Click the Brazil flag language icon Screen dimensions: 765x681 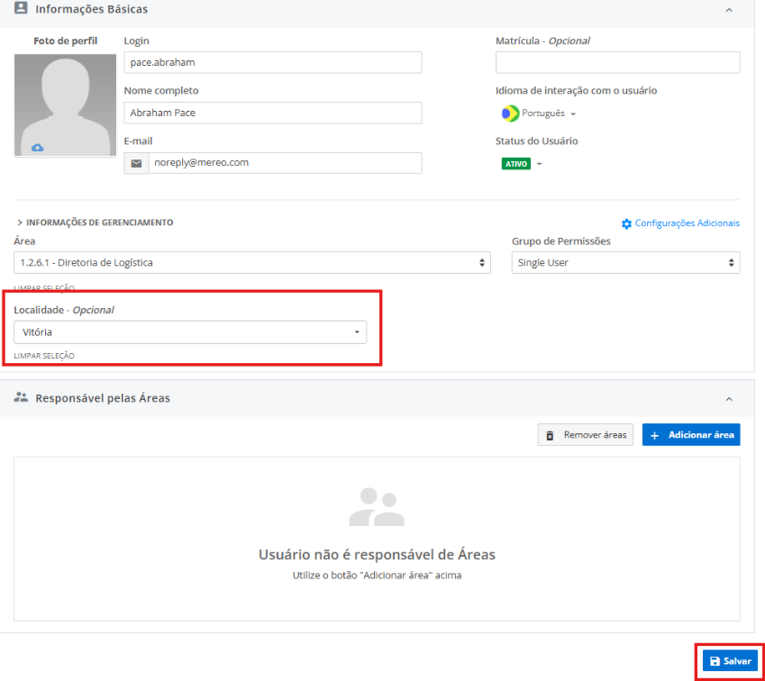point(510,113)
